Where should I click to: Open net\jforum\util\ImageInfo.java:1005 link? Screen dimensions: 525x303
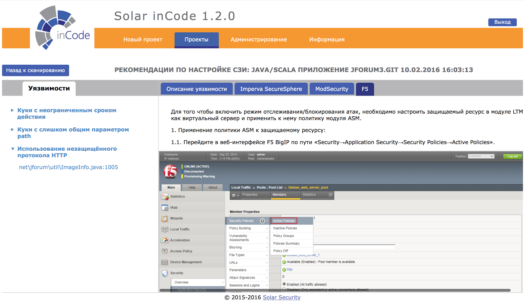tap(68, 167)
